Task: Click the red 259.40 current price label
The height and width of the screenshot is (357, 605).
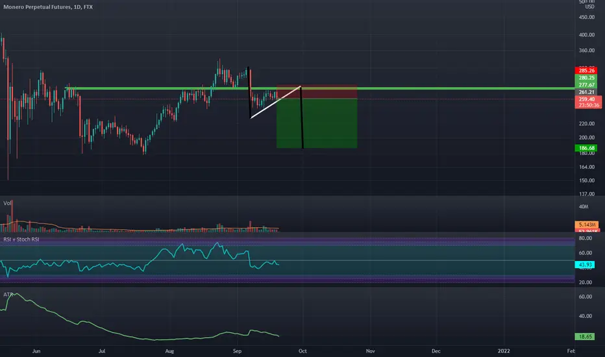Action: coord(587,99)
